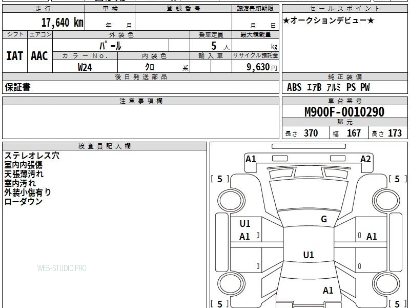Select the 乗車定員 header
The image size is (410, 308).
point(211,34)
